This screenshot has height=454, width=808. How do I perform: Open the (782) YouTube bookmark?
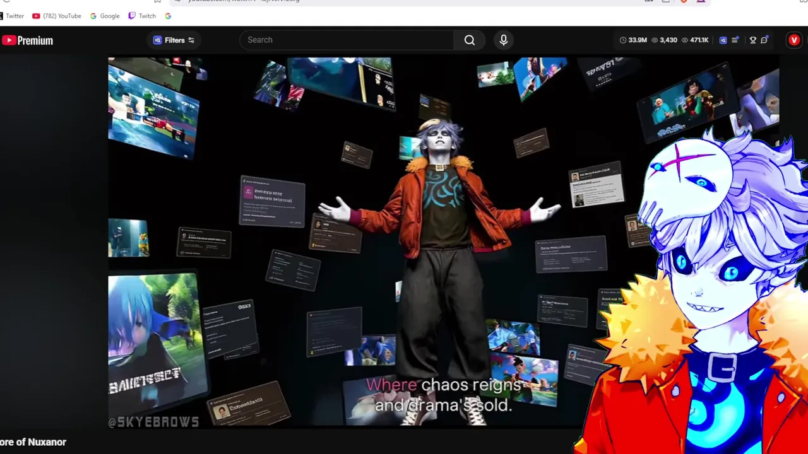coord(57,16)
